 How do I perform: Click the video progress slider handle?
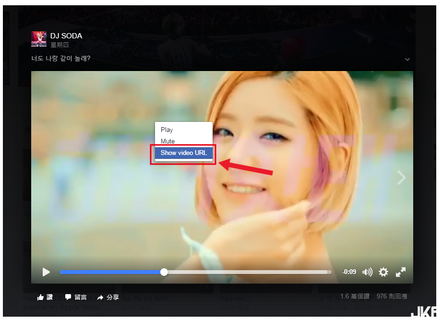[164, 272]
